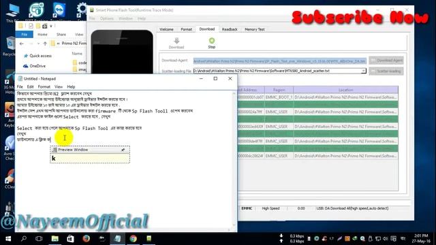The height and width of the screenshot is (245, 436).
Task: Click the back arrow in File Explorer
Action: pos(21,44)
